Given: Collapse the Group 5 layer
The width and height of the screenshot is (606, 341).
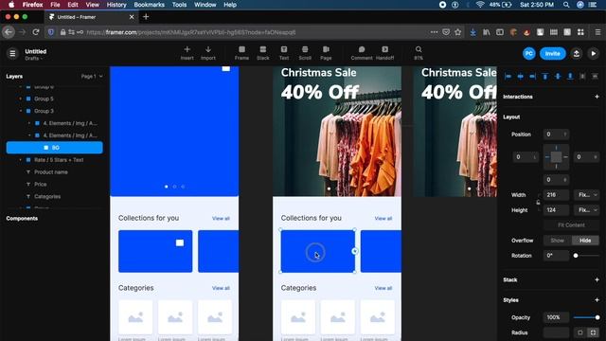Looking at the screenshot, I should tap(21, 99).
